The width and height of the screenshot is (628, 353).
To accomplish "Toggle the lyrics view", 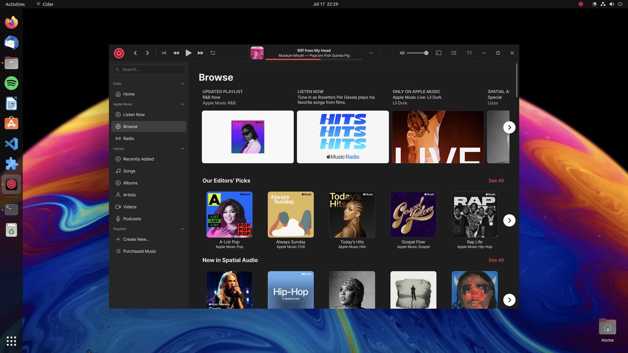I will click(x=469, y=53).
